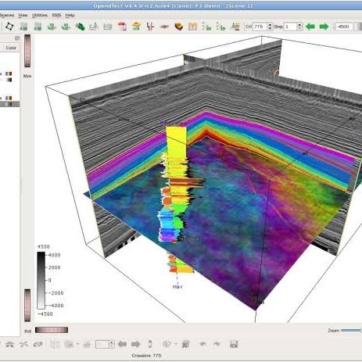Open the SSIS menu
Screen dimensions: 362x362
pos(56,16)
